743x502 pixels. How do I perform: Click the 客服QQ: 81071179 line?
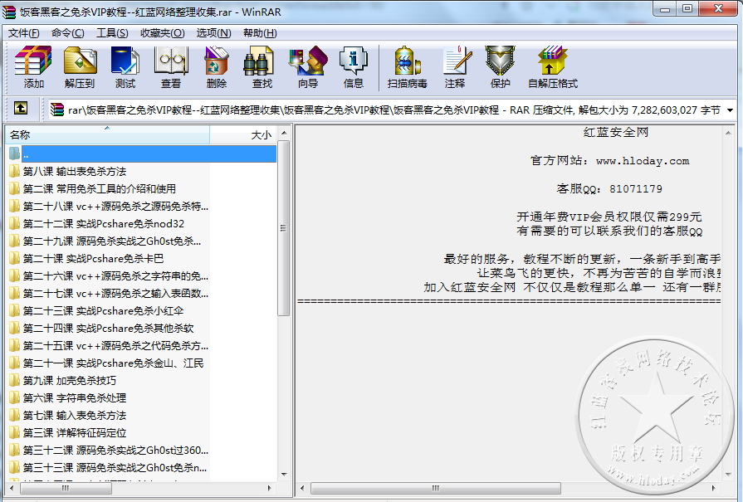point(609,188)
